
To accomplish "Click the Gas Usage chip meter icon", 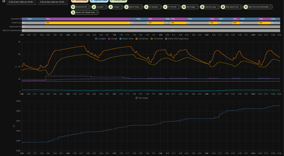I will [184, 7].
